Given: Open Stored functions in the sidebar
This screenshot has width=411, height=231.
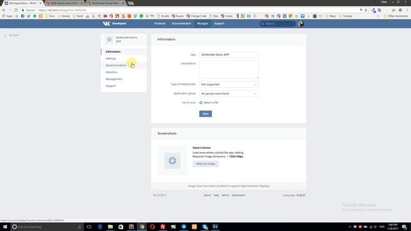Looking at the screenshot, I should click(x=124, y=65).
